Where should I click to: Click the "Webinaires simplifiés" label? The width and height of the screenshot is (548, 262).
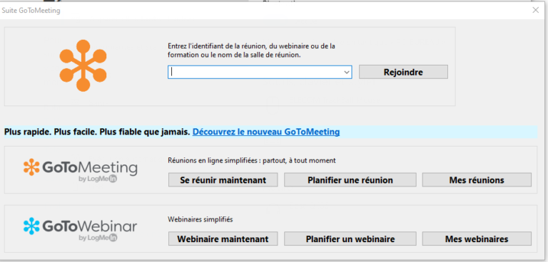(x=201, y=219)
